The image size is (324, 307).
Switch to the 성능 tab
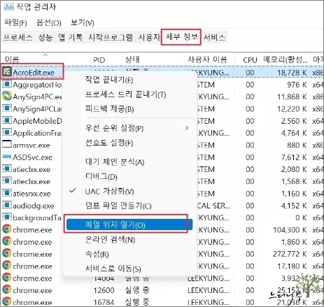(x=45, y=37)
